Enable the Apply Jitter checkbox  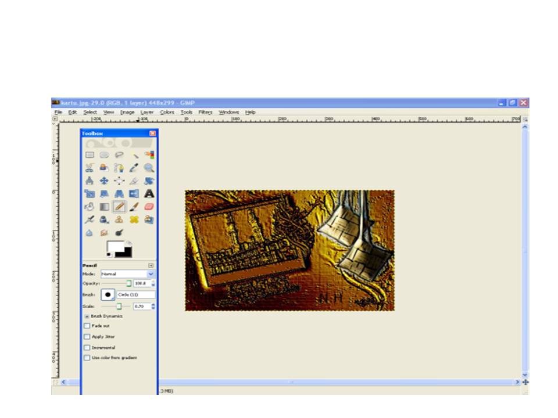87,337
